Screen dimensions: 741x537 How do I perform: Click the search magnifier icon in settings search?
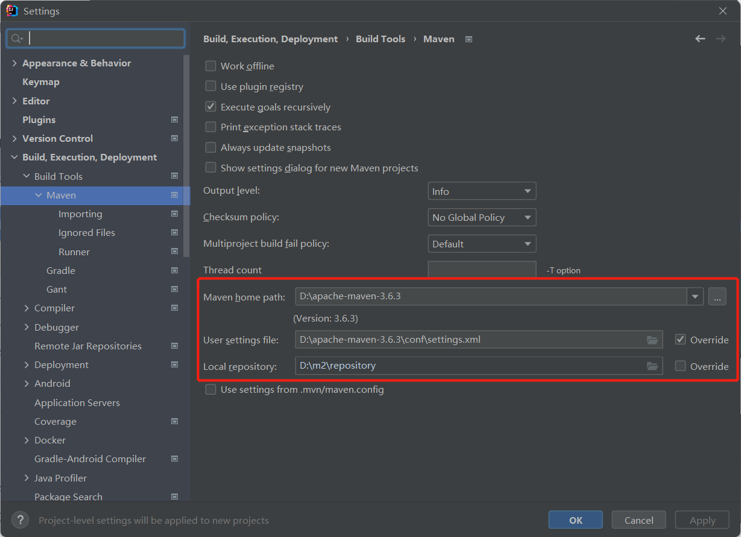click(x=17, y=39)
